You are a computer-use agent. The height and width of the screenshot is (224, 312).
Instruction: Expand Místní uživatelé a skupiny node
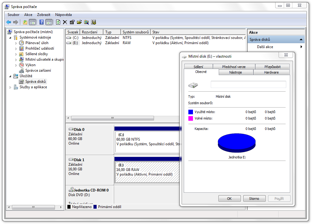coord(16,60)
